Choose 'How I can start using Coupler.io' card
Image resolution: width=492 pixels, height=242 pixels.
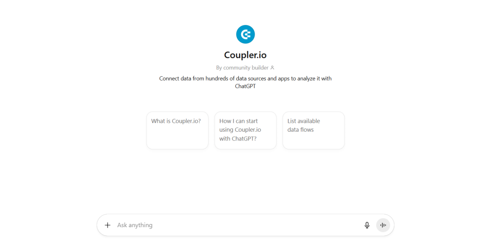point(245,130)
